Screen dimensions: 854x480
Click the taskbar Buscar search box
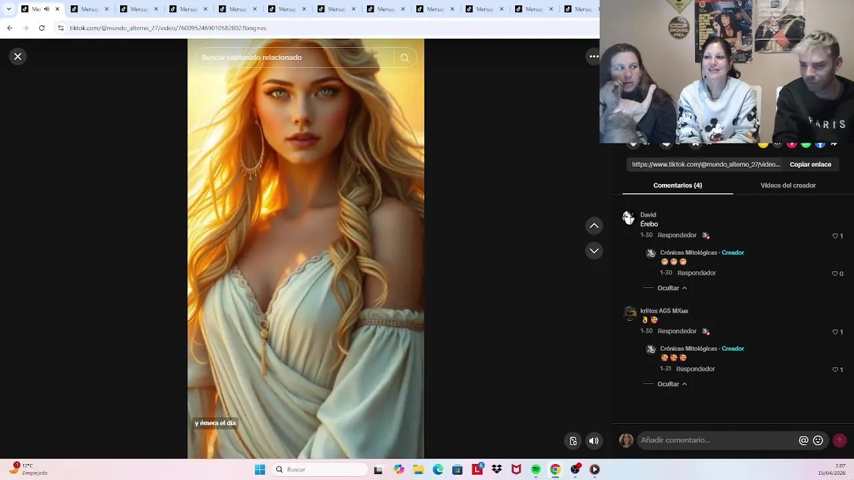click(x=320, y=469)
